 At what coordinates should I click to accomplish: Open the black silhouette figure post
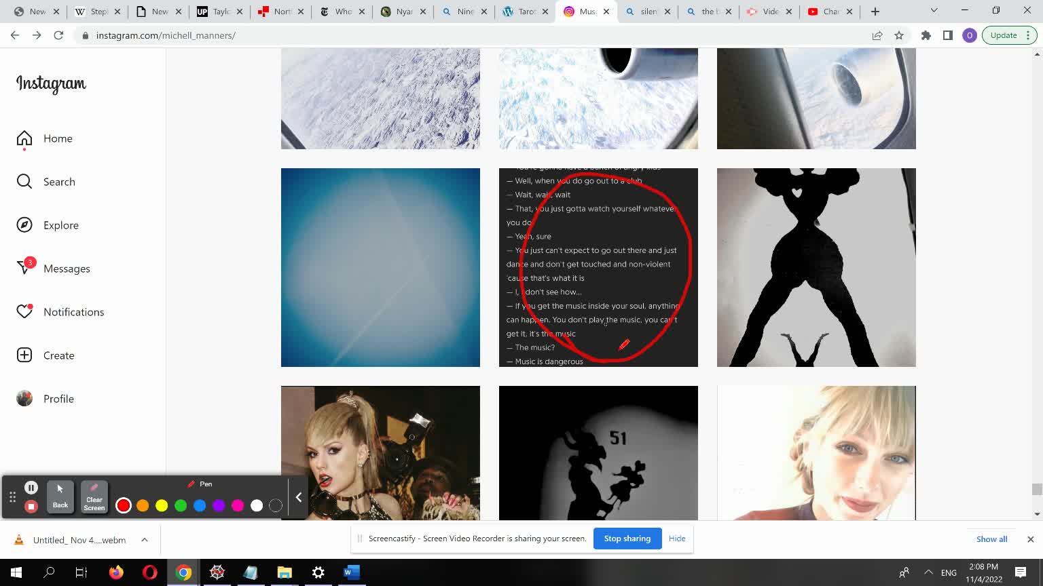(x=816, y=267)
